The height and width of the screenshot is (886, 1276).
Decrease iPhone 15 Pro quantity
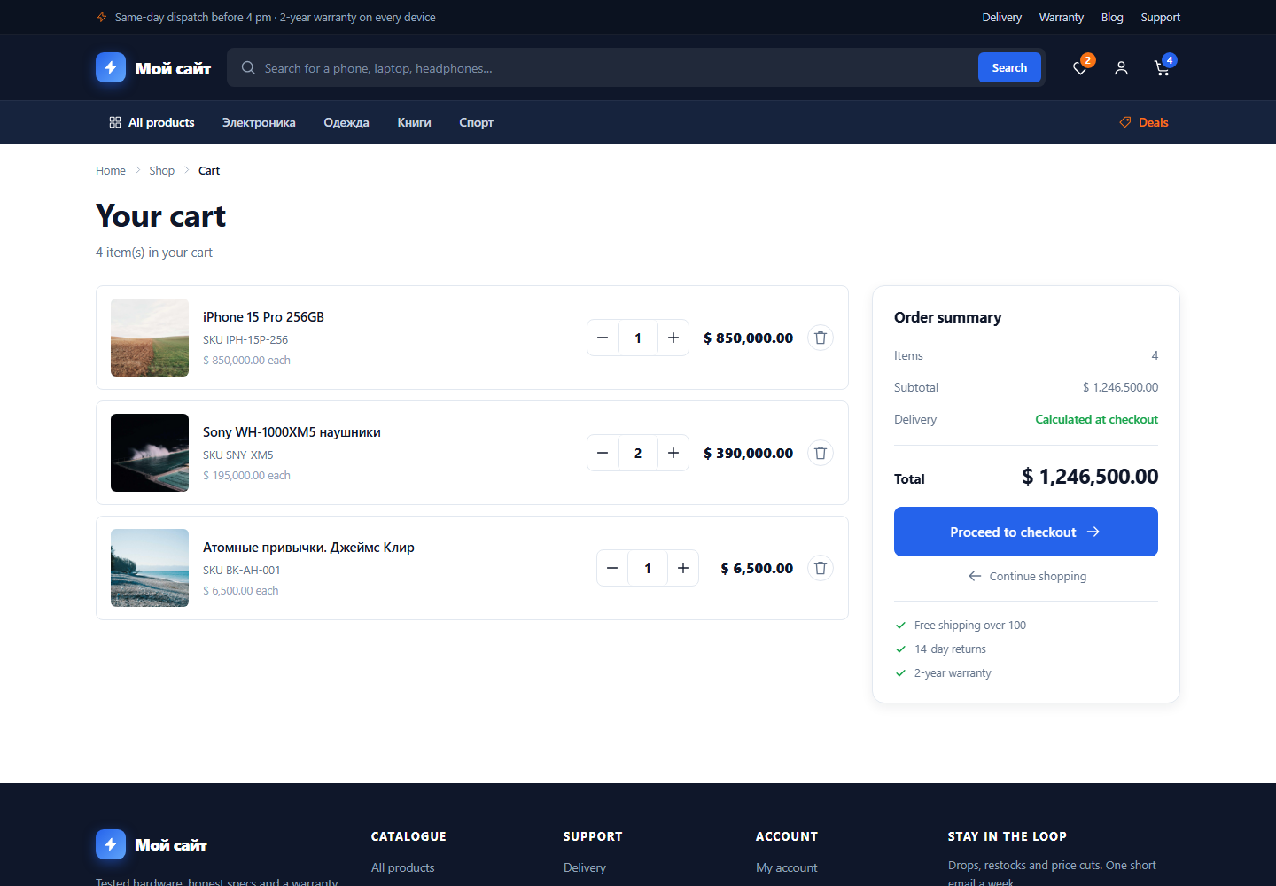click(603, 338)
